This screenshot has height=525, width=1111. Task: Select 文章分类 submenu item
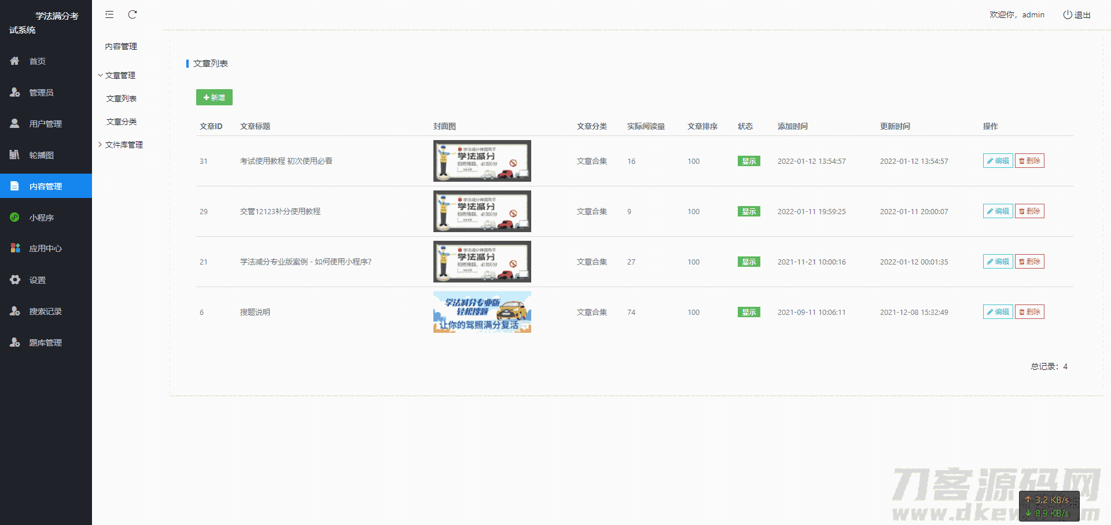122,122
